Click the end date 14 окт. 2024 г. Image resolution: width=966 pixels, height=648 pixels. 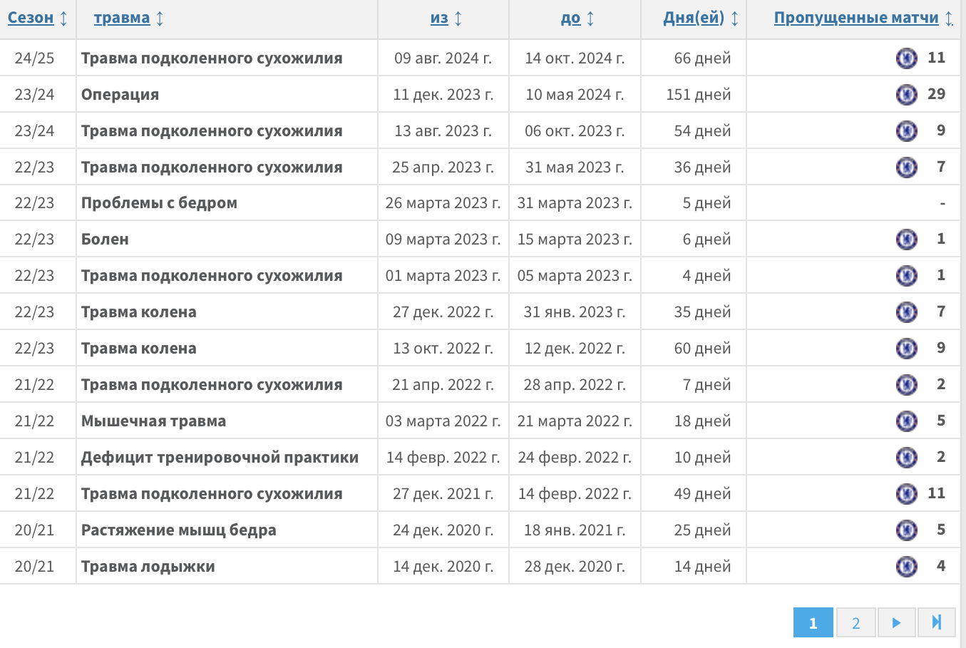click(575, 58)
